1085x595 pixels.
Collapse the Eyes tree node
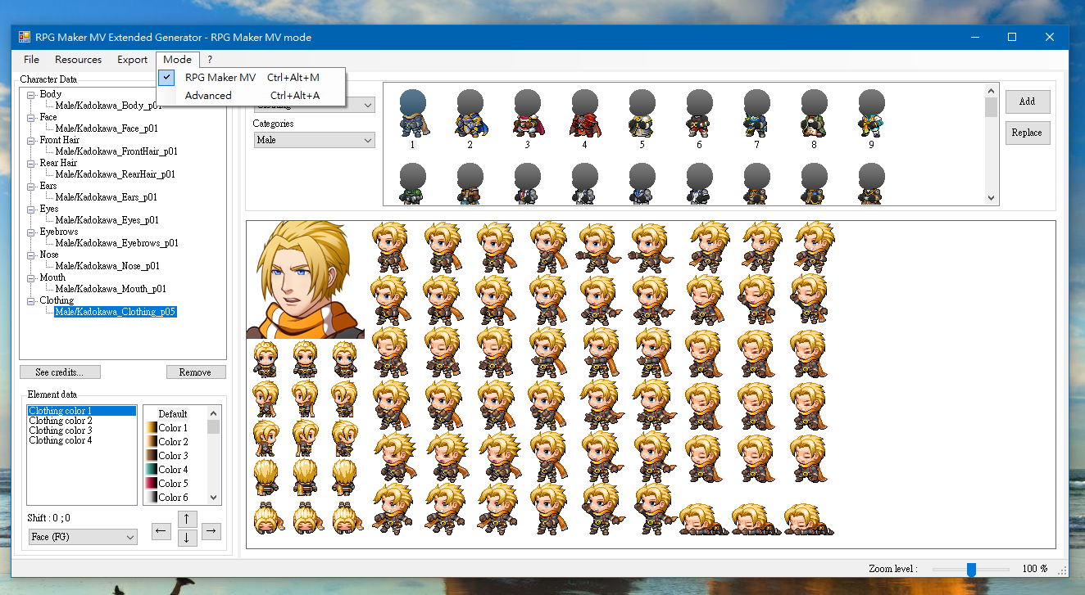coord(30,209)
